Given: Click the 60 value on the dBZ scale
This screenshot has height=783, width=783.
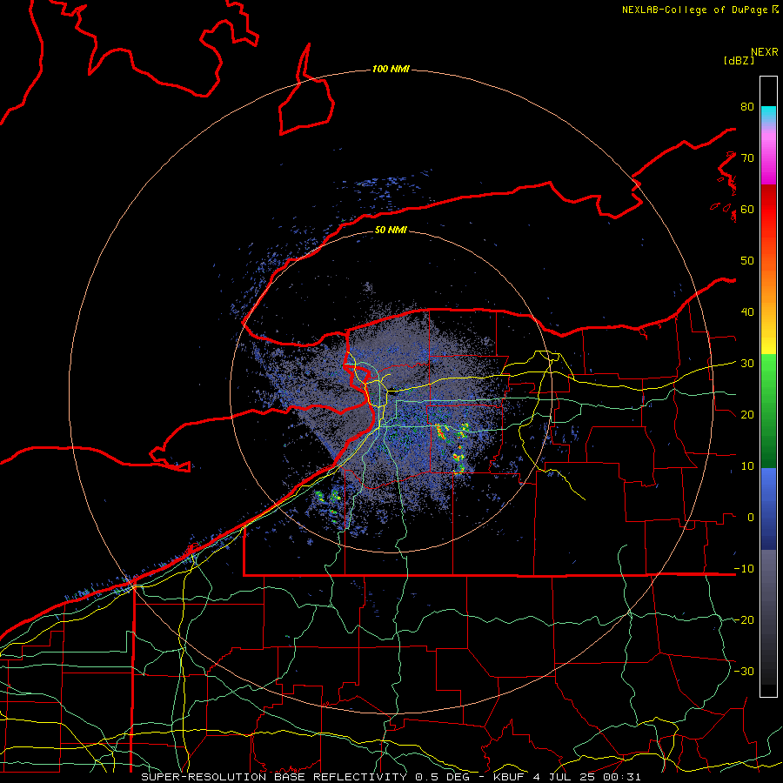Looking at the screenshot, I should [747, 209].
